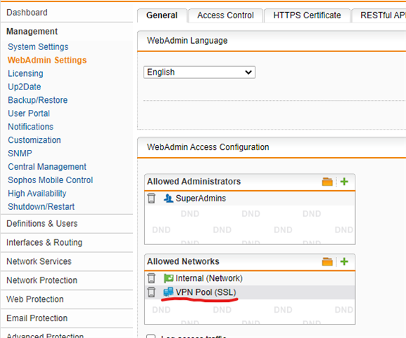This screenshot has height=338, width=406.
Task: Open the Licensing page
Action: (x=25, y=74)
